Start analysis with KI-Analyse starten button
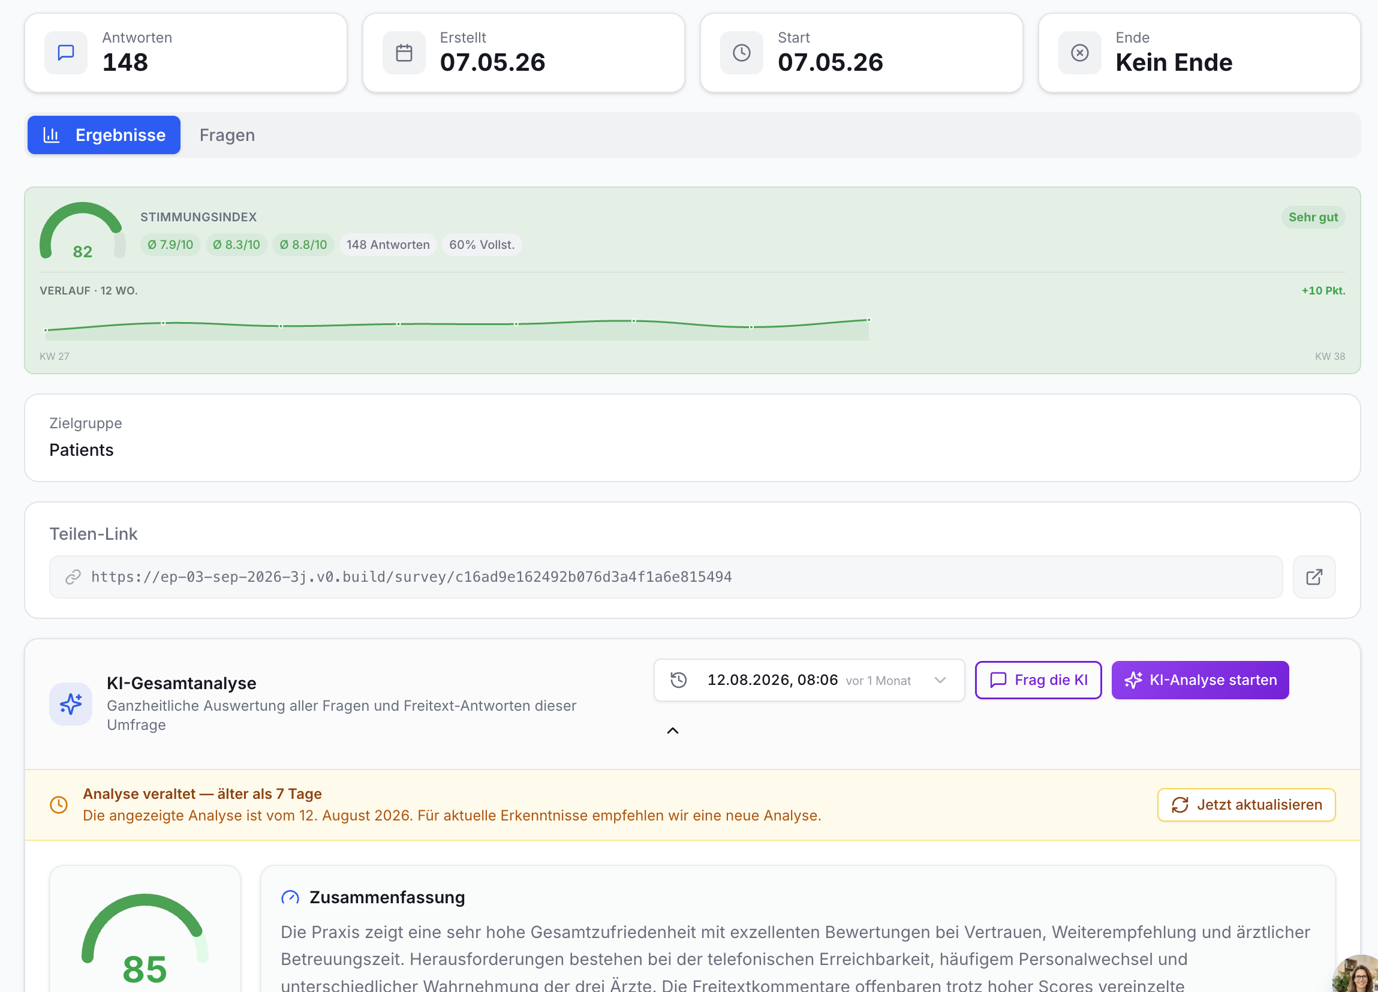Image resolution: width=1378 pixels, height=992 pixels. coord(1199,680)
